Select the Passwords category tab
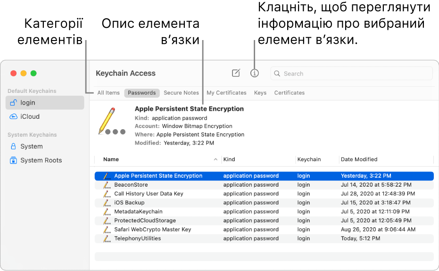The height and width of the screenshot is (271, 439). click(x=141, y=93)
